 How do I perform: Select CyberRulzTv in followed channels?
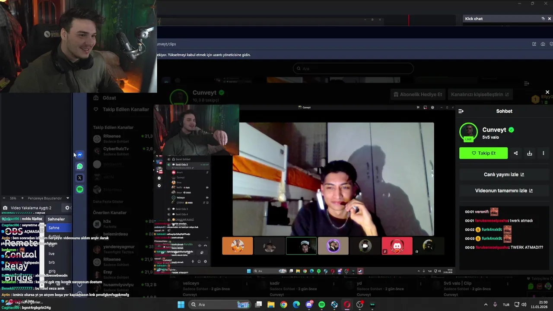pyautogui.click(x=123, y=151)
